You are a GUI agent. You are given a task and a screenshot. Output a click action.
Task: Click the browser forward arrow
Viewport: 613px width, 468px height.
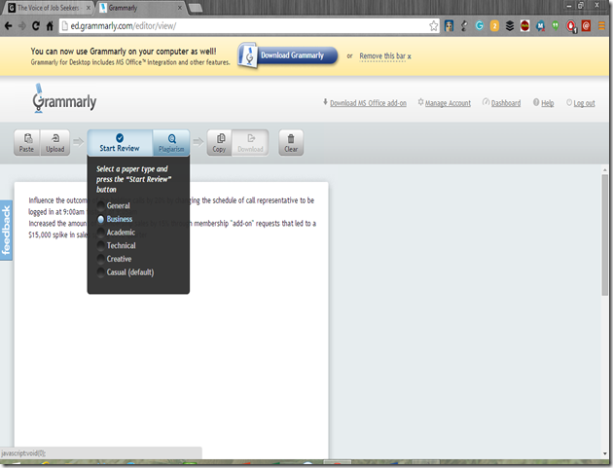[21, 26]
